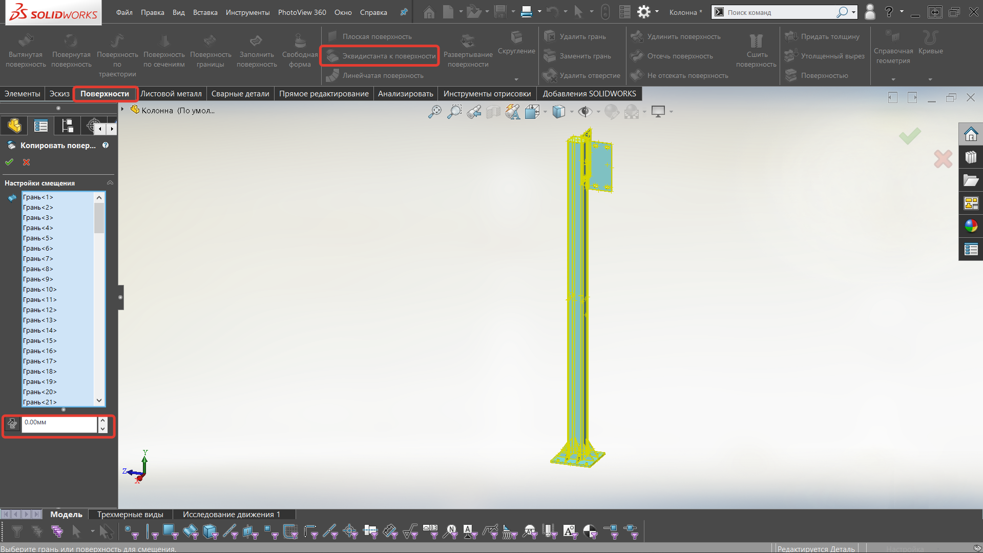Image resolution: width=983 pixels, height=553 pixels.
Task: Open the Свободная форма tool
Action: [x=300, y=50]
